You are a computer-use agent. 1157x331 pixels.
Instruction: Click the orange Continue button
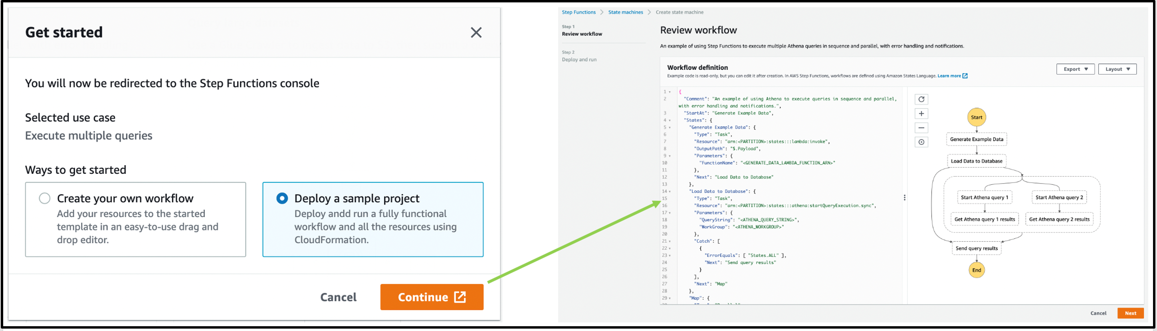(432, 297)
